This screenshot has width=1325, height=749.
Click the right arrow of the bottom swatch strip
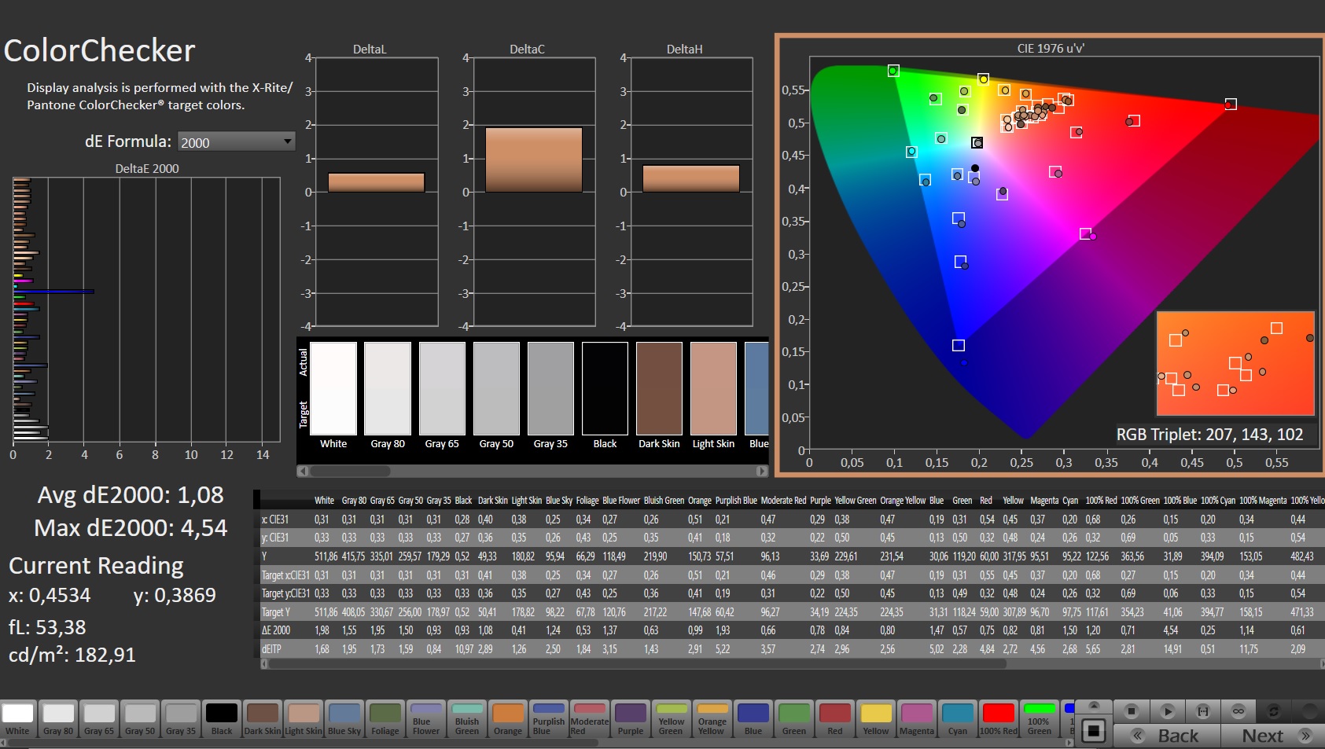(x=1070, y=742)
